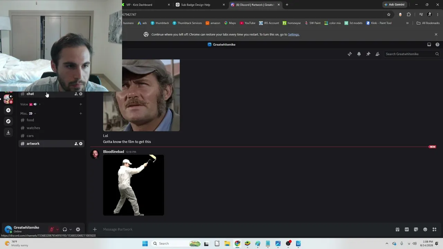Click the Greatwhitemike user avatar
The width and height of the screenshot is (443, 249).
(8, 229)
